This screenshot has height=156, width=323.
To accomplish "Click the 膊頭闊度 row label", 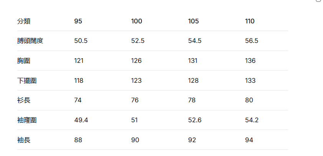I will [30, 41].
